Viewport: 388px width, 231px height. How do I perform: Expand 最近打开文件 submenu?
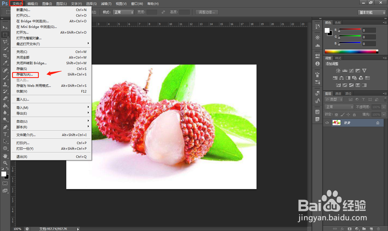[51, 44]
